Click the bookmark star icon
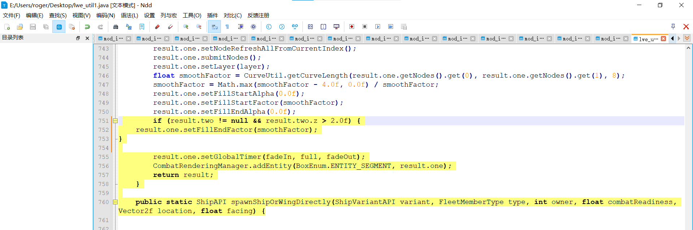The image size is (693, 230). coord(142,27)
